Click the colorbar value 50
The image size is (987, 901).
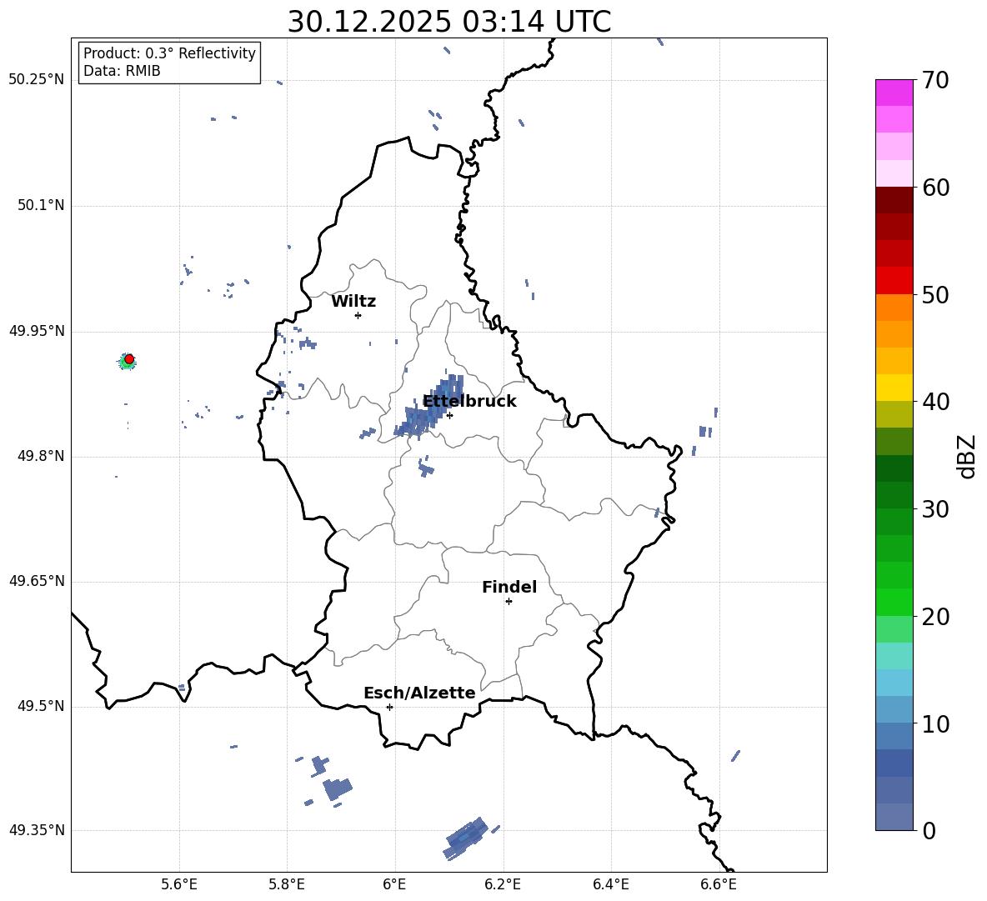[935, 294]
